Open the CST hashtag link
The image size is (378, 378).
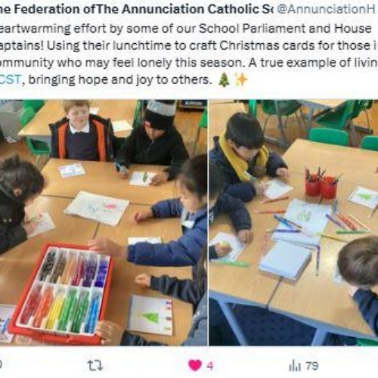pyautogui.click(x=11, y=79)
